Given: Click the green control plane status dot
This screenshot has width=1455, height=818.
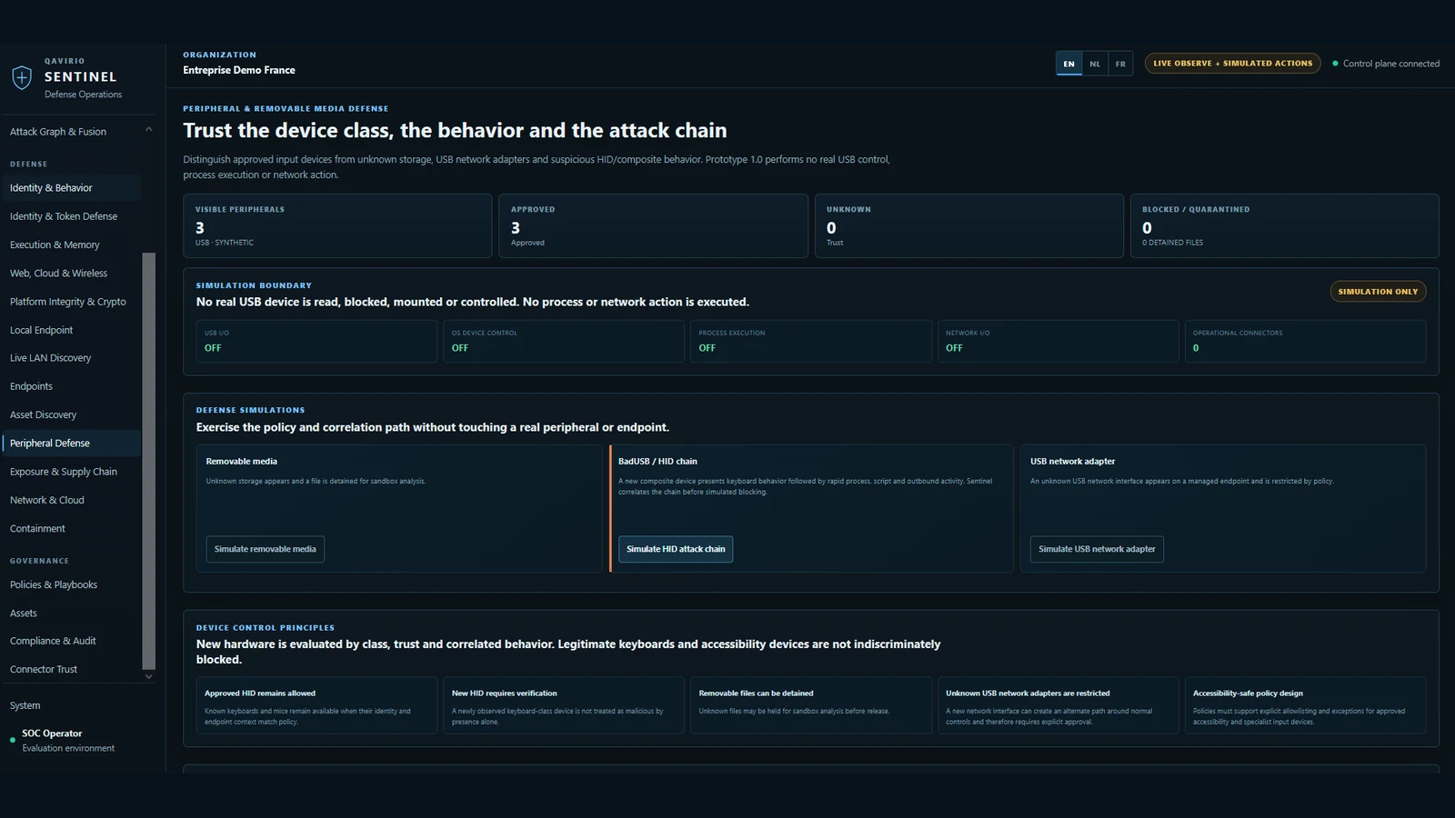Looking at the screenshot, I should tap(1335, 64).
